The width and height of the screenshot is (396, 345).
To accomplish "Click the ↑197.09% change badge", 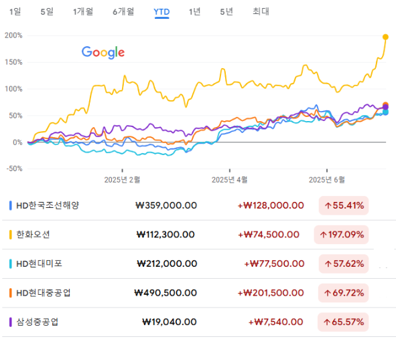I will (x=341, y=235).
